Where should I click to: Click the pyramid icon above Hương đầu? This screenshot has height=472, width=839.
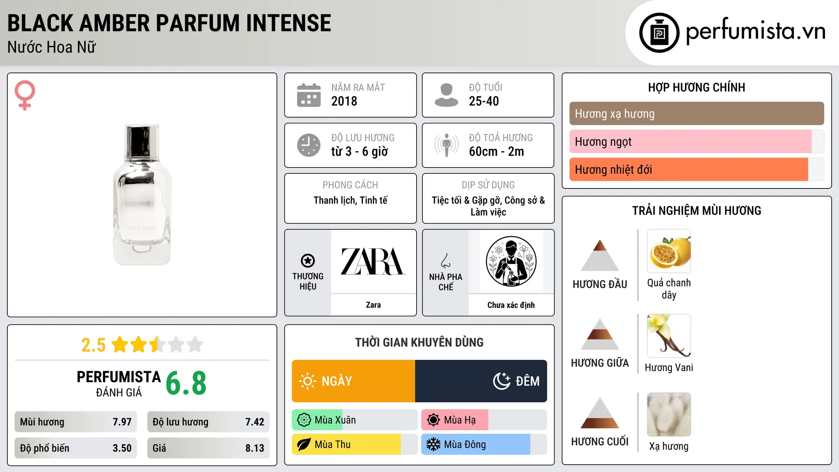[x=600, y=255]
